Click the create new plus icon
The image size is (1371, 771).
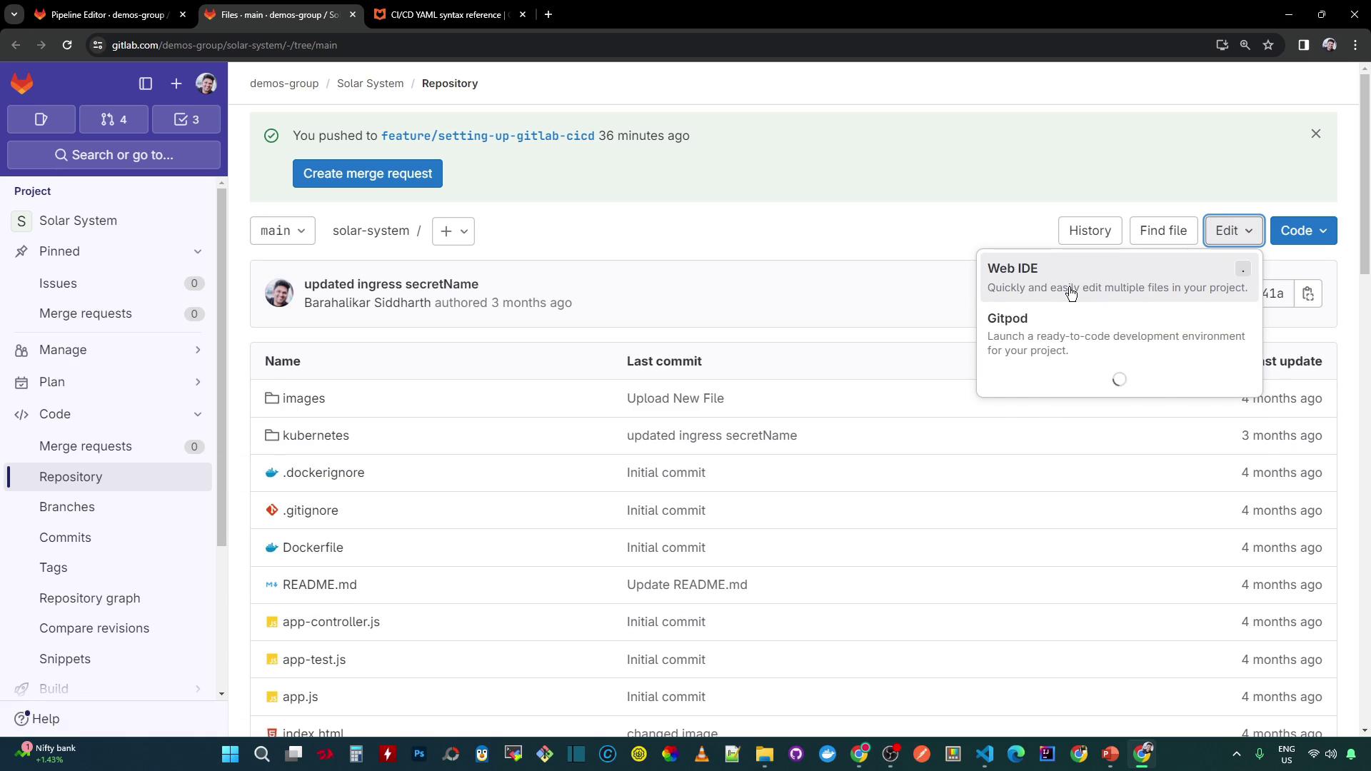[176, 84]
